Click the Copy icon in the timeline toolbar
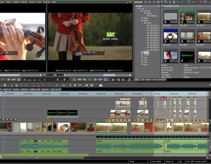211x164 pixels. pyautogui.click(x=17, y=85)
